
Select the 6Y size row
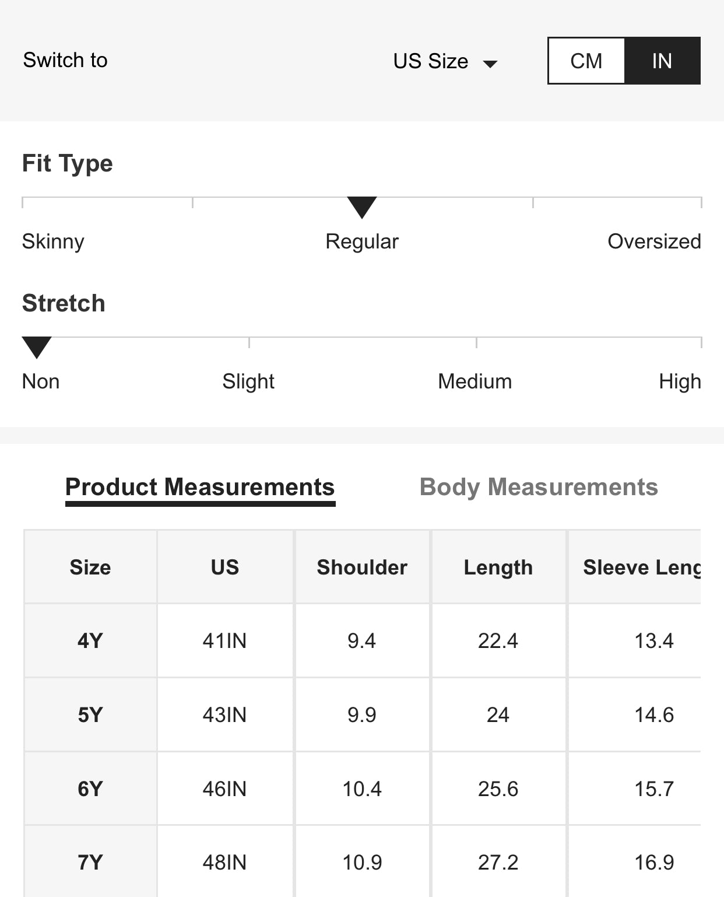pos(362,789)
